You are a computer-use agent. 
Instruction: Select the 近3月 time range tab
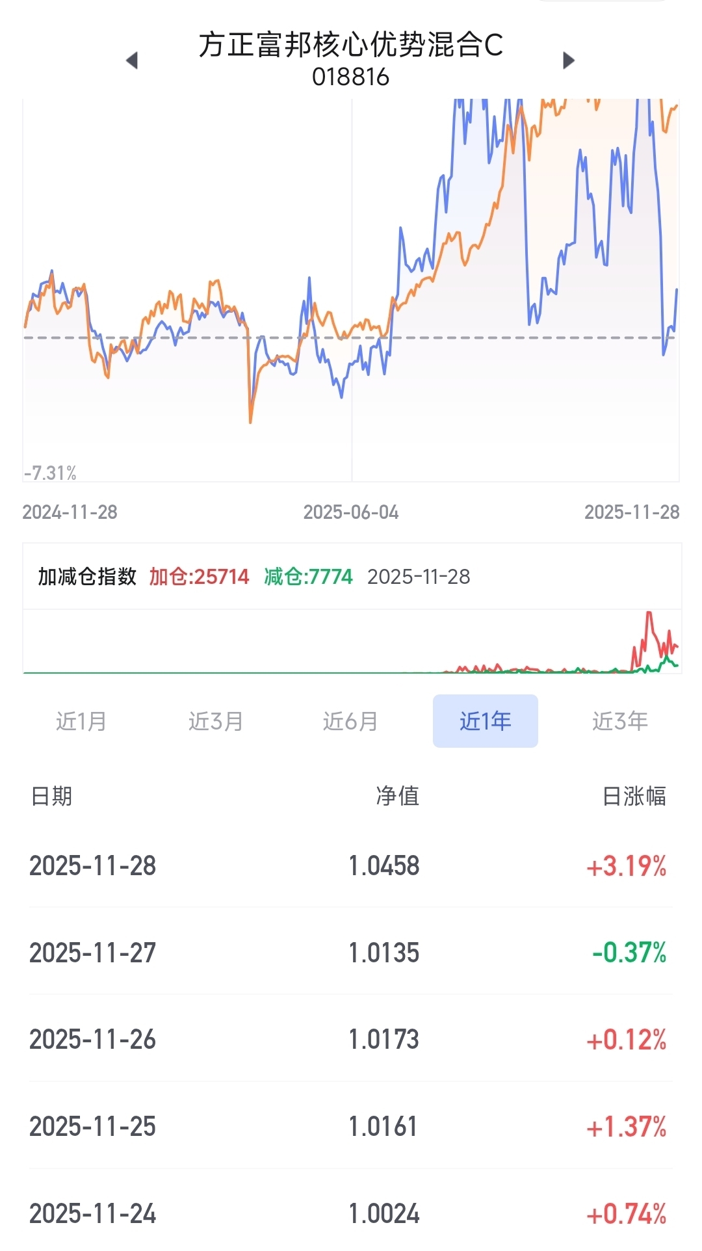click(x=216, y=721)
